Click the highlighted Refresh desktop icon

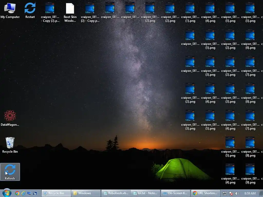click(10, 172)
